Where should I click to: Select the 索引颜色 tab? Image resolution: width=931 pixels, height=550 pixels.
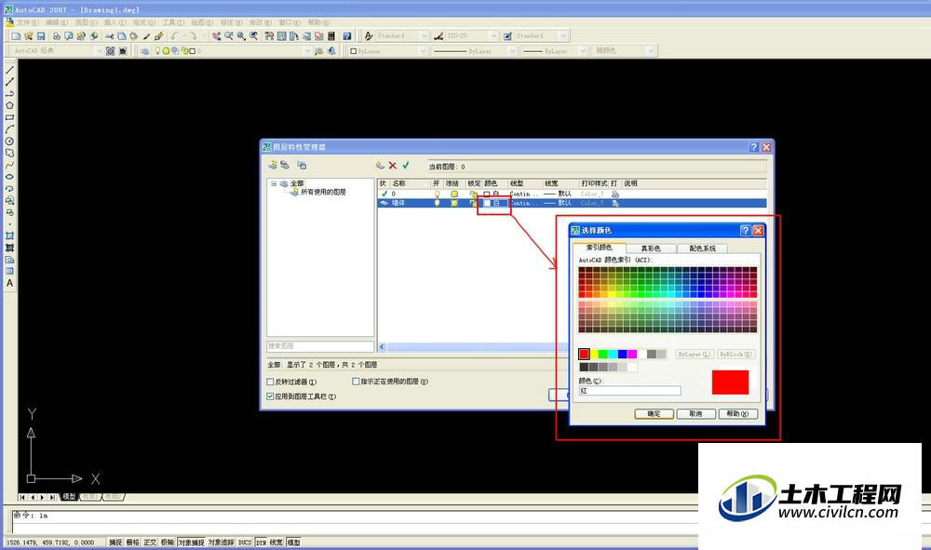pos(599,248)
